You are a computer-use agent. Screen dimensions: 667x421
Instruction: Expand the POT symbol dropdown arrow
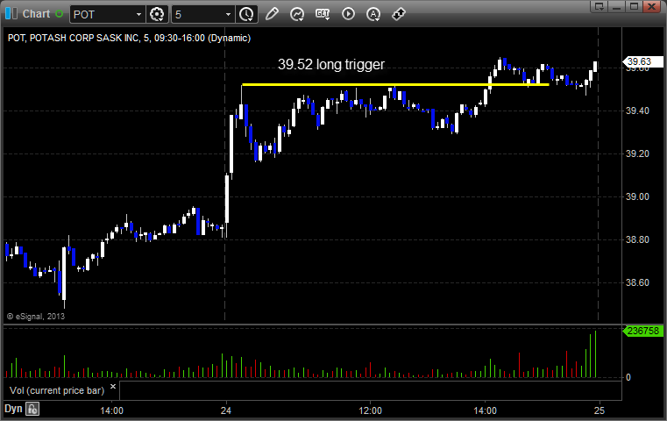click(x=138, y=15)
